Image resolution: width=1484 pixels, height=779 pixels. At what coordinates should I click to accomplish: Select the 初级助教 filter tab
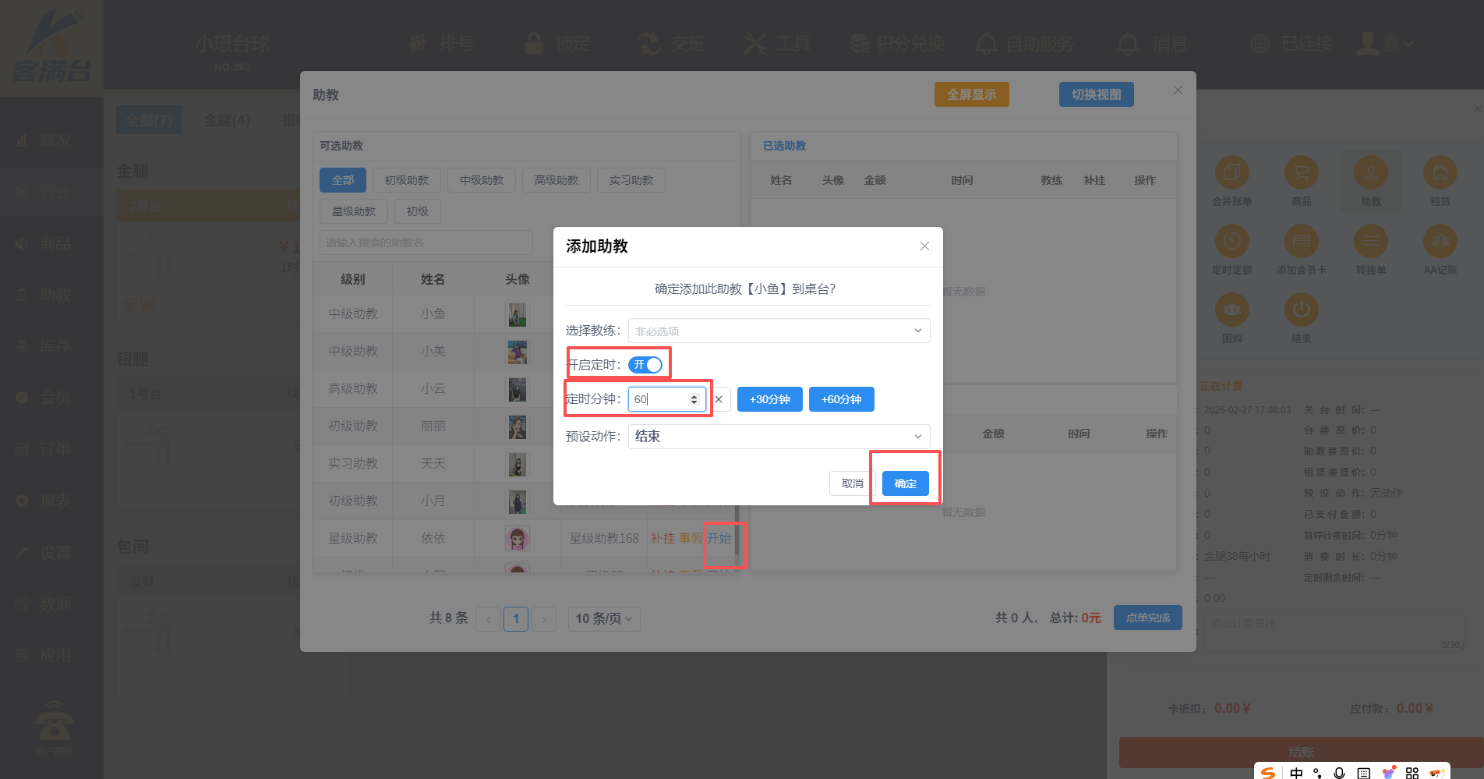click(406, 180)
